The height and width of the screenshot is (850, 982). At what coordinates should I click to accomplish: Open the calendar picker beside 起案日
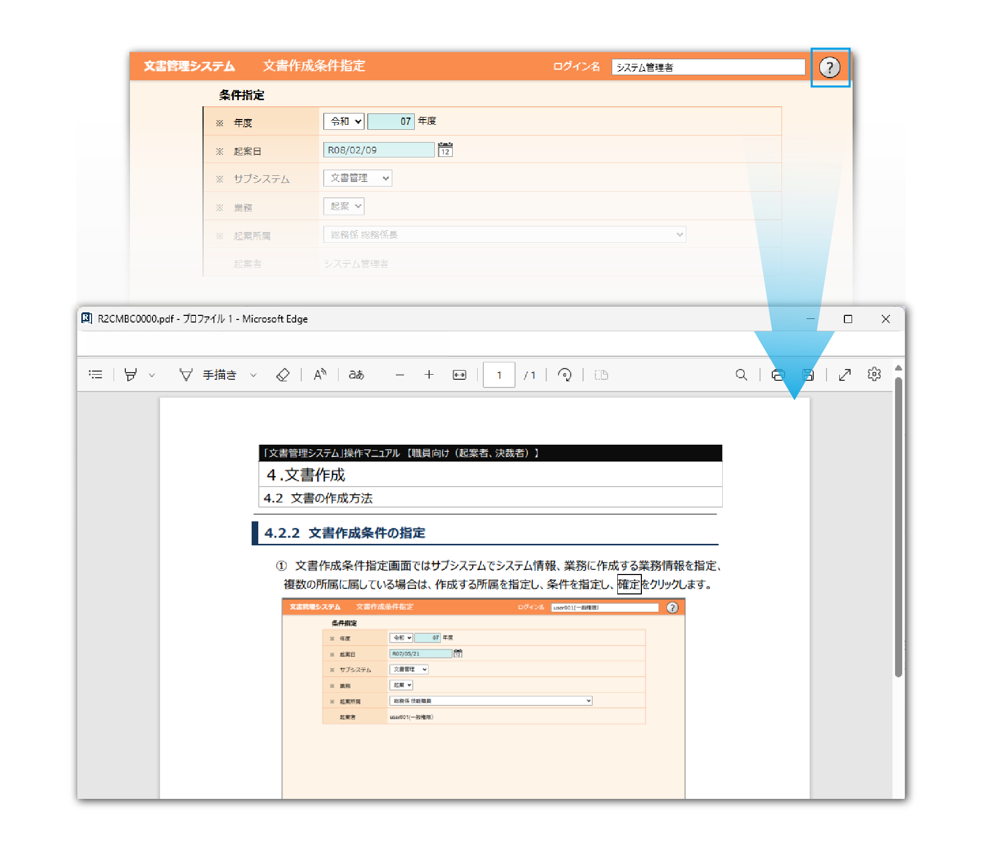[445, 150]
